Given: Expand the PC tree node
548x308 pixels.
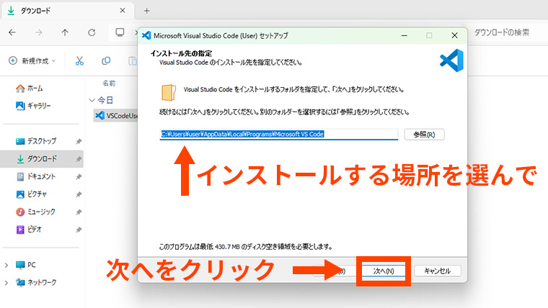Looking at the screenshot, I should point(6,265).
